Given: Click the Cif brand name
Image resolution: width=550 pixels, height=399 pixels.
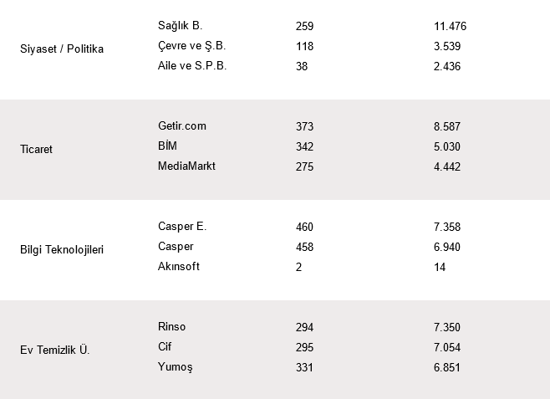Looking at the screenshot, I should (164, 347).
